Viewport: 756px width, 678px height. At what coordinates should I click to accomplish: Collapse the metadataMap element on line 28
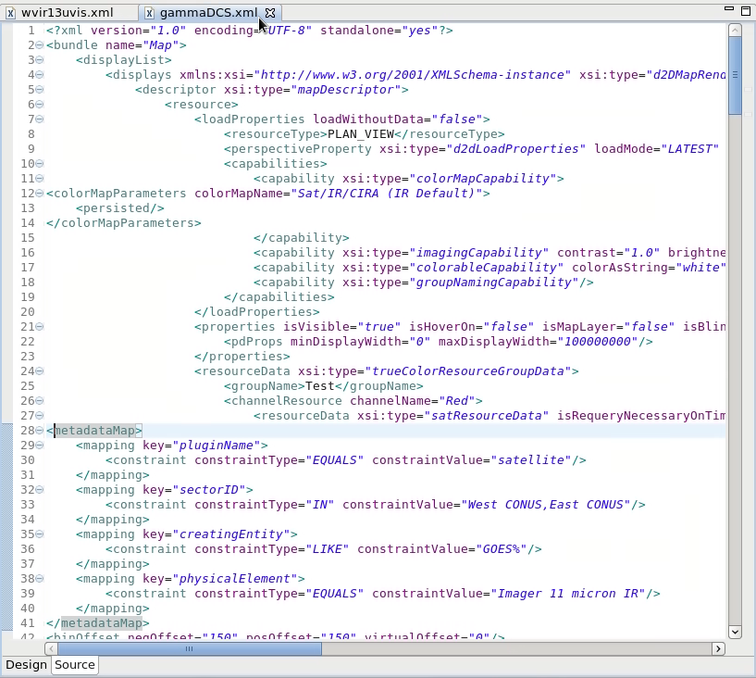40,431
